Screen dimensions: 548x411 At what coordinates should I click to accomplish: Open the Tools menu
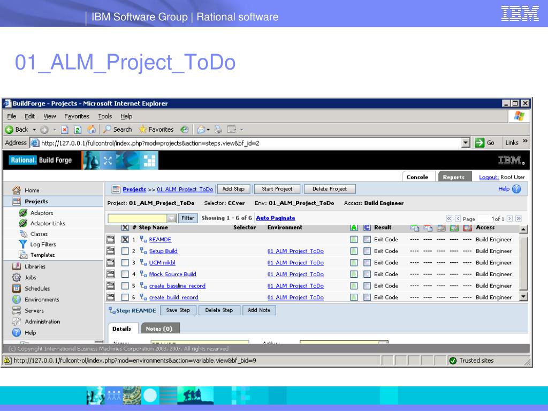[105, 116]
